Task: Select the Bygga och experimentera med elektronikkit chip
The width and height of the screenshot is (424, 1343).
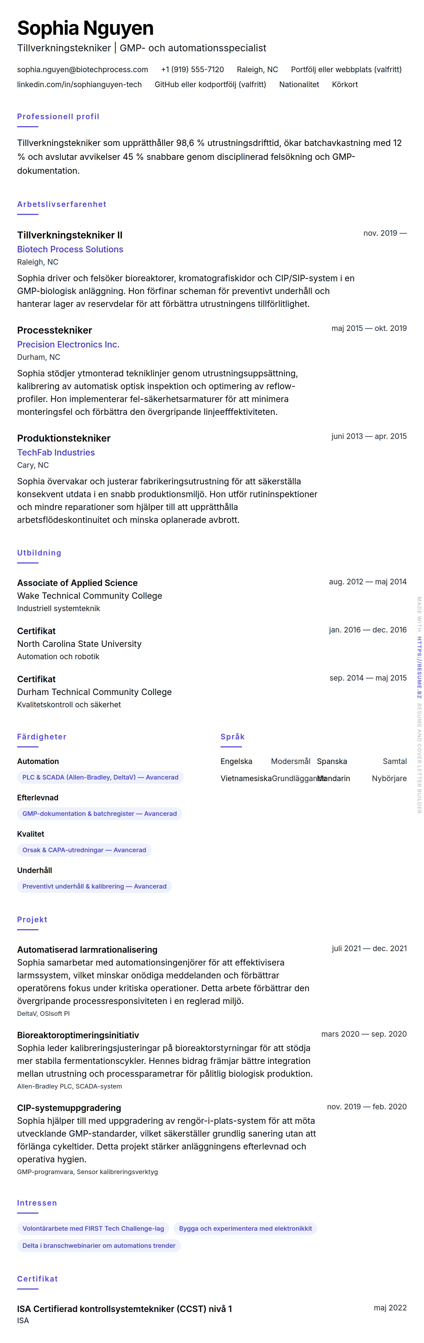Action: (x=245, y=1228)
